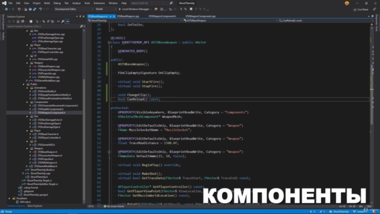This screenshot has width=380, height=214.
Task: Toggle Preview Selected Items in Solution Explorer
Action: (67, 21)
